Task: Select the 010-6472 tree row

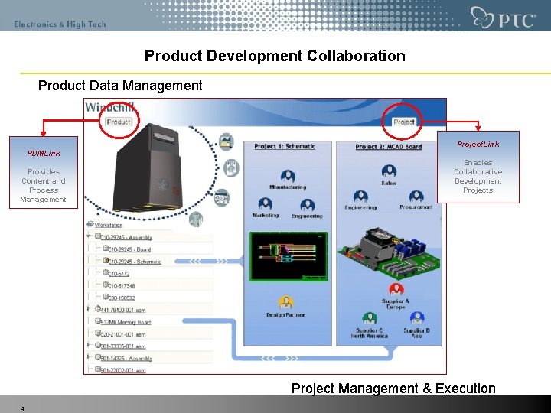Action: pyautogui.click(x=149, y=273)
